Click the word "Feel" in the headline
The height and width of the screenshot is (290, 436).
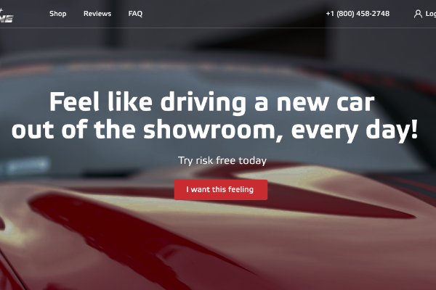[74, 101]
